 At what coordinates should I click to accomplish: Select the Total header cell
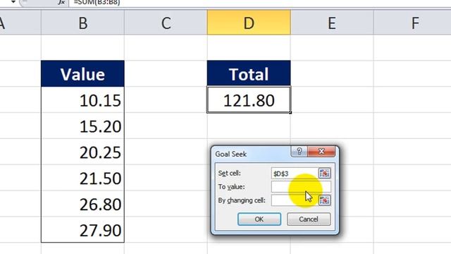tap(249, 73)
